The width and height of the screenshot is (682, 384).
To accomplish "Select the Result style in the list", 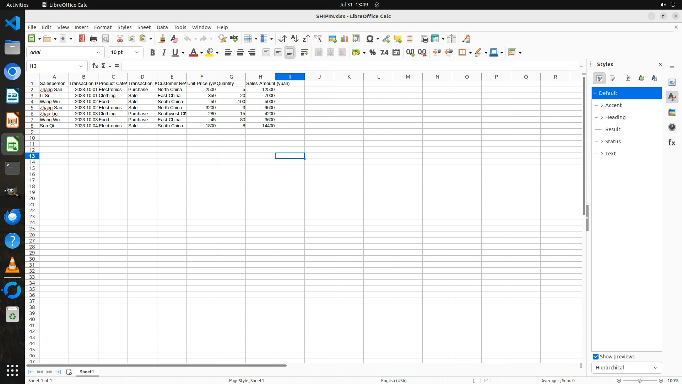I will (x=613, y=129).
